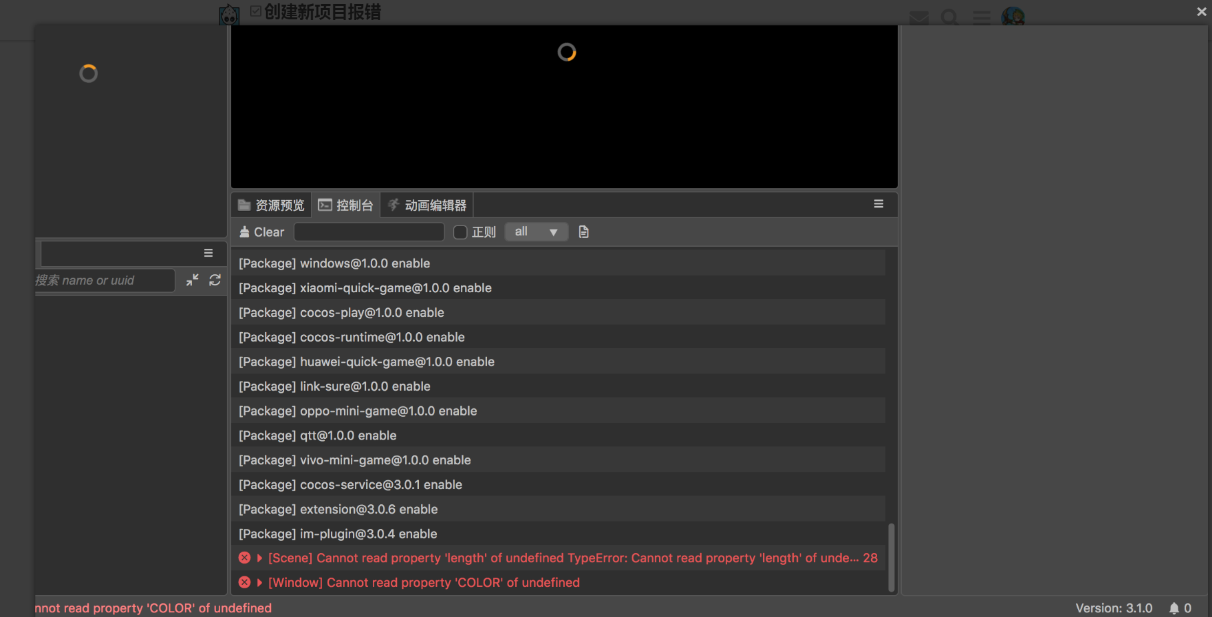Viewport: 1212px width, 617px height.
Task: Open the console panel hamburger menu
Action: 878,204
